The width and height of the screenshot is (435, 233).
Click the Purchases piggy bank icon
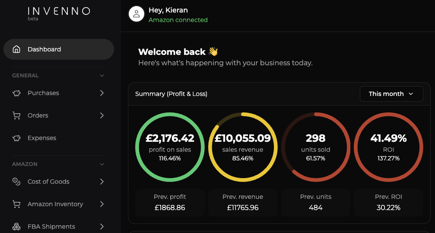16,93
